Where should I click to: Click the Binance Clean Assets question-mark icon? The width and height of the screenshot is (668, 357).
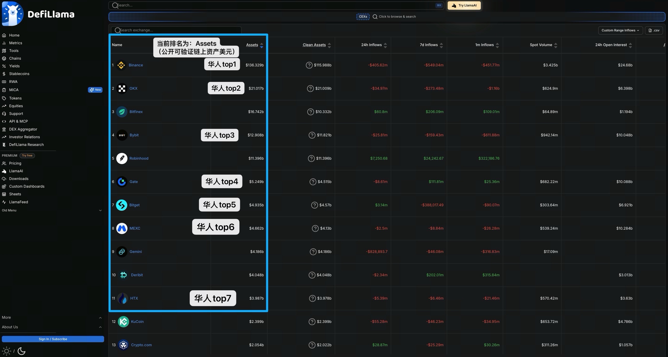point(309,65)
